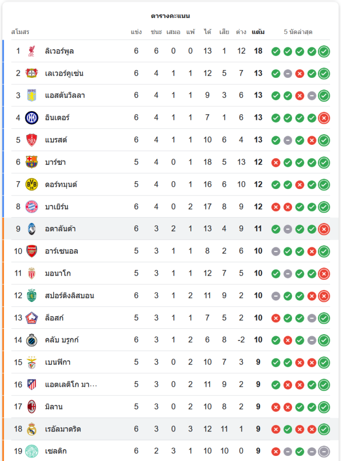This screenshot has height=461, width=341.
Task: Open the ลิเวอร์พูล team name link
Action: (x=59, y=51)
